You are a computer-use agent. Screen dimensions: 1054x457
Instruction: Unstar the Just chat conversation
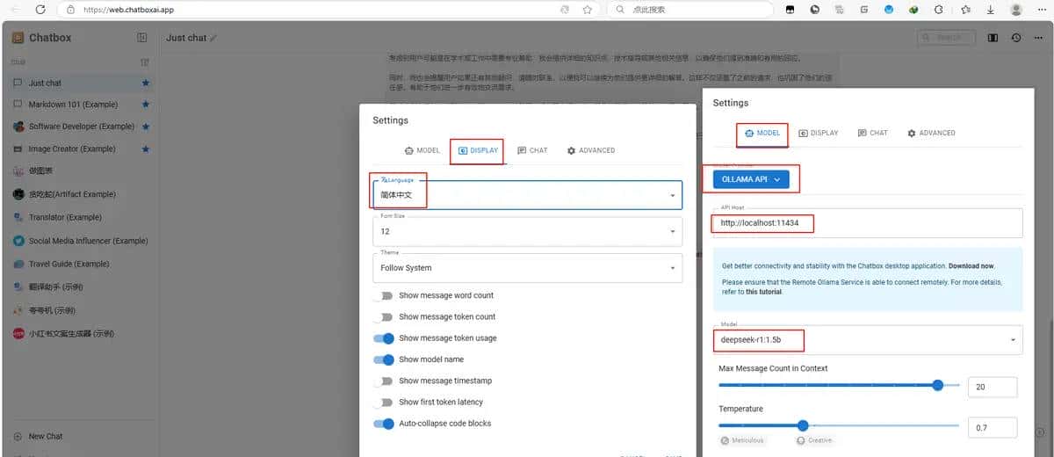tap(146, 83)
